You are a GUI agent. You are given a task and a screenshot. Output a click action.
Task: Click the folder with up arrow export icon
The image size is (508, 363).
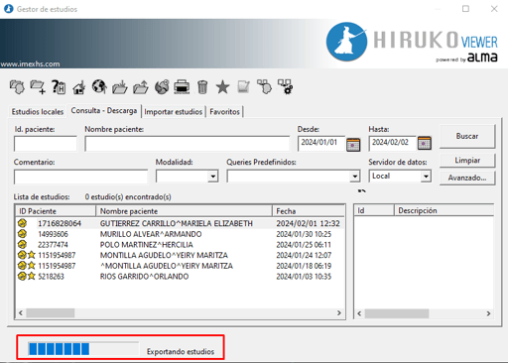click(141, 87)
